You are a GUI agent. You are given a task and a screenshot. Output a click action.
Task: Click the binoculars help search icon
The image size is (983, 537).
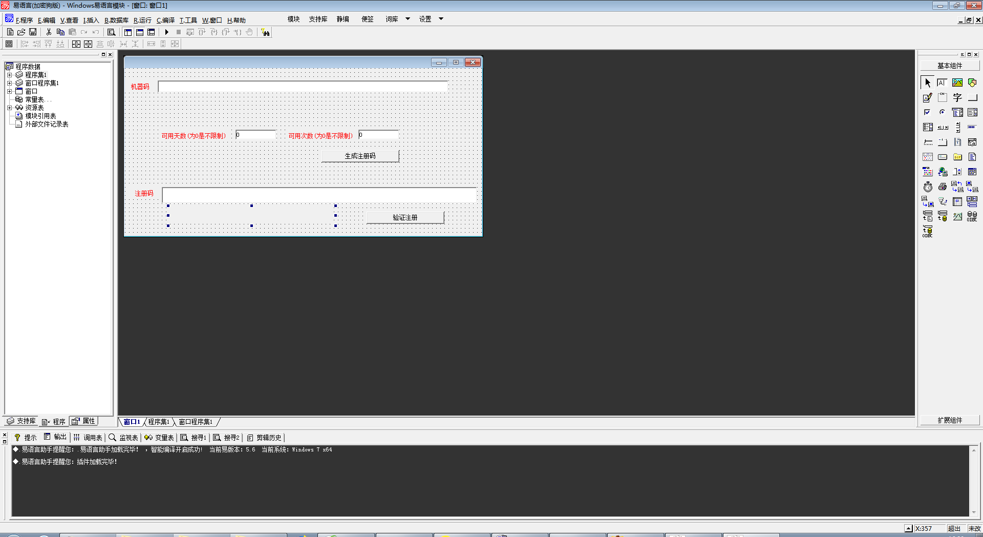265,32
